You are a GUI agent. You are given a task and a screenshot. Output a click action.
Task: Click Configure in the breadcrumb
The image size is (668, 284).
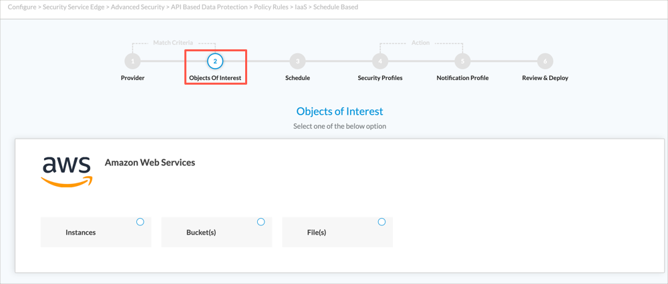click(22, 7)
